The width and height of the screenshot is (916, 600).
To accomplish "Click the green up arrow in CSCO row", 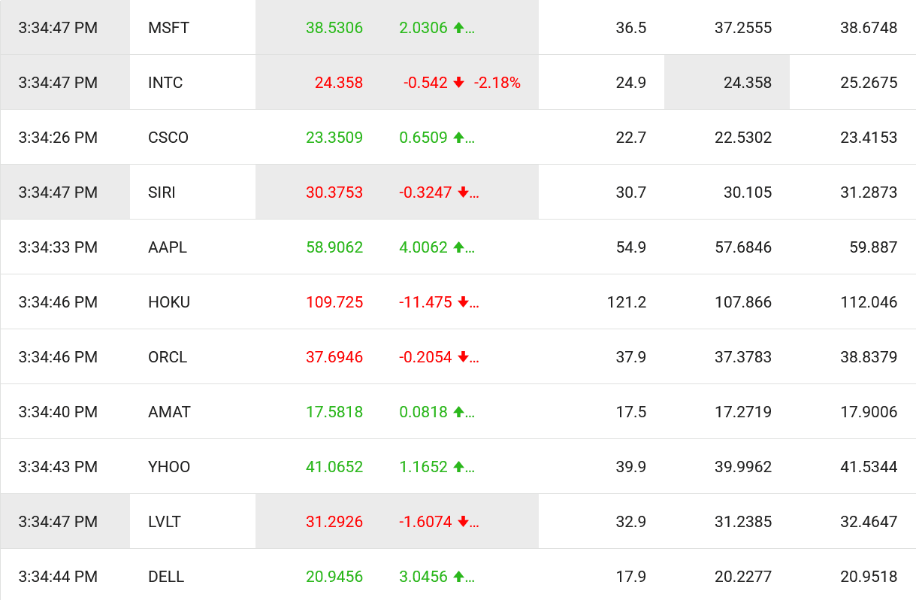I will [459, 138].
